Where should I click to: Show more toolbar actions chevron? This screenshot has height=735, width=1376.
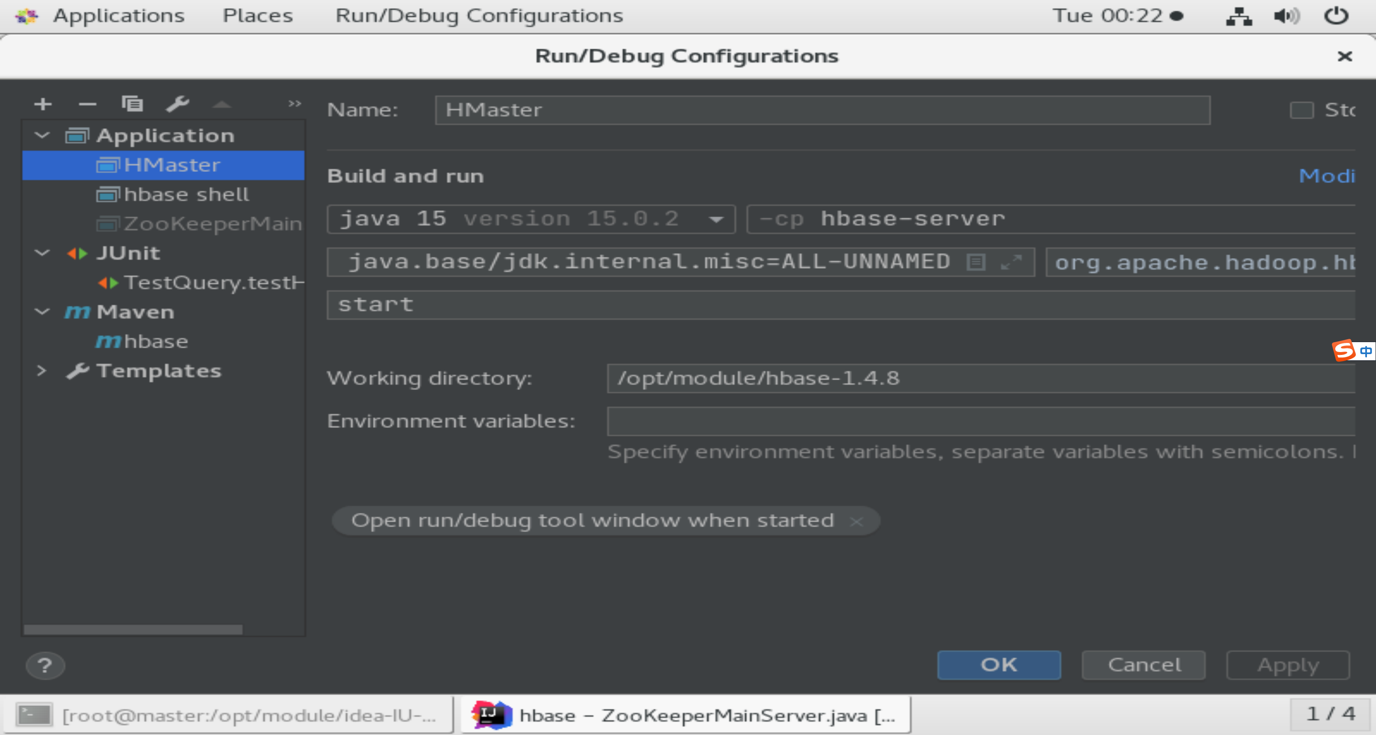coord(294,103)
